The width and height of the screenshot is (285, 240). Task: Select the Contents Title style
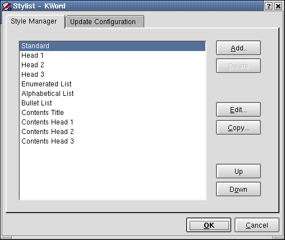(x=112, y=113)
